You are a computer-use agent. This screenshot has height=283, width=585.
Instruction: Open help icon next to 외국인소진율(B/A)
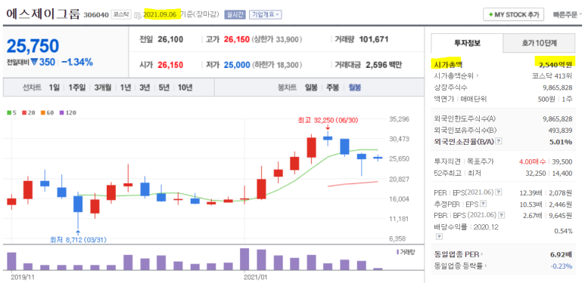[499, 142]
